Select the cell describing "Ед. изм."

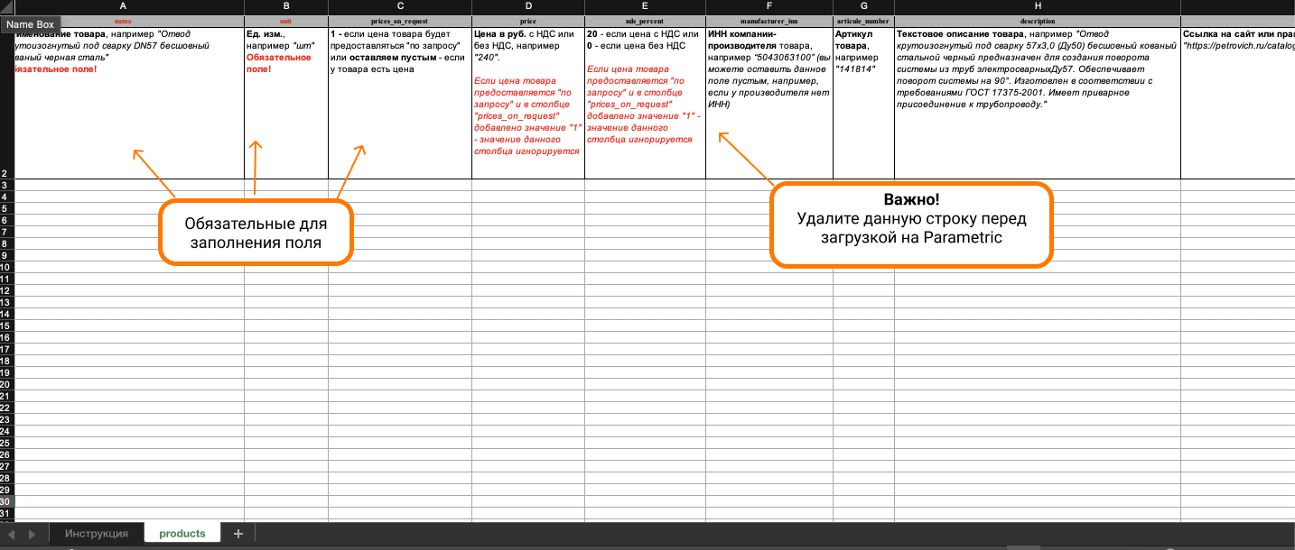[286, 103]
